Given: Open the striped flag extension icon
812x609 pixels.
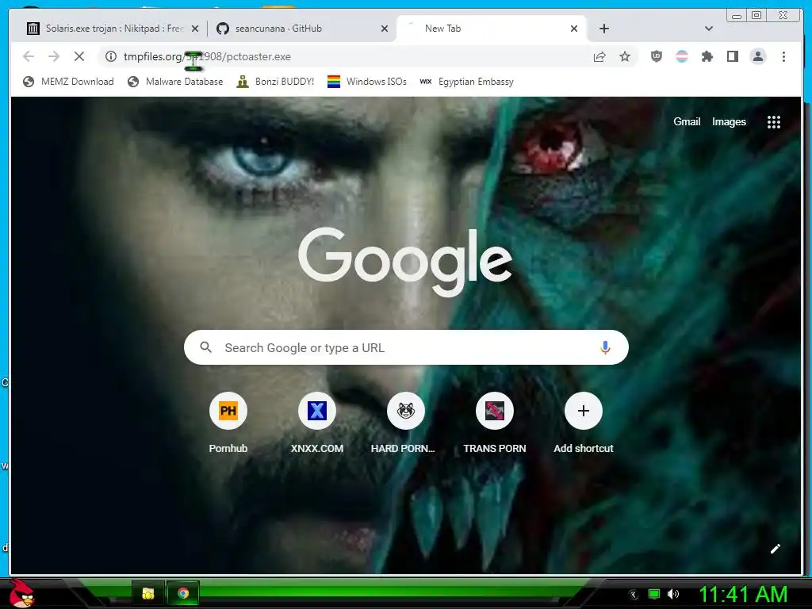Looking at the screenshot, I should coord(681,56).
